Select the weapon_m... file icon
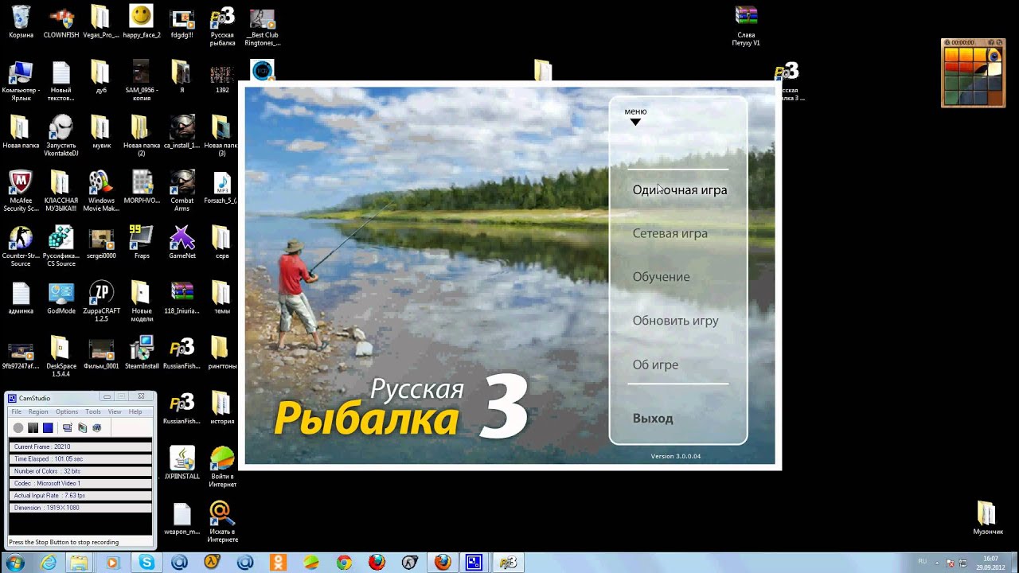 (182, 518)
